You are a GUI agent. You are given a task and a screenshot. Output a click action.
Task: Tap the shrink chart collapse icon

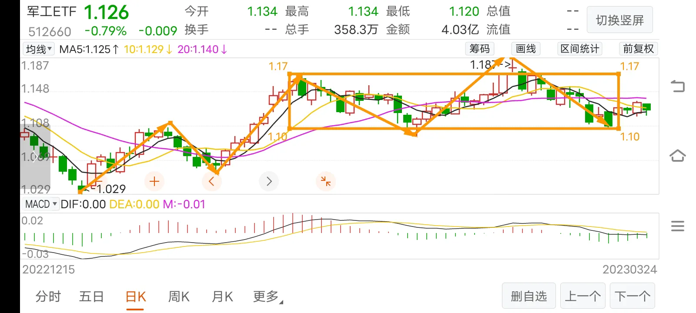pos(325,181)
